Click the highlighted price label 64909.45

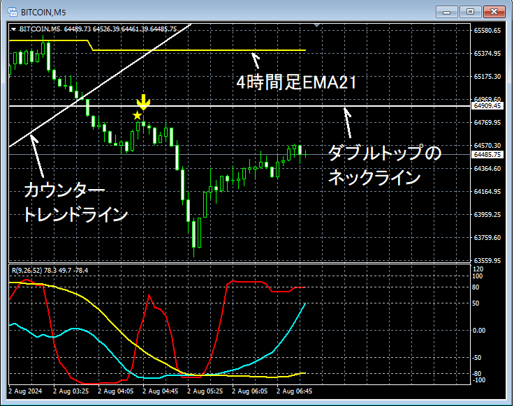(487, 106)
